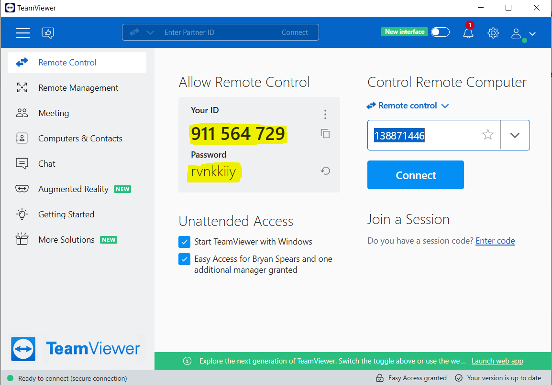Toggle the New interface switch
The image size is (552, 385).
tap(440, 32)
